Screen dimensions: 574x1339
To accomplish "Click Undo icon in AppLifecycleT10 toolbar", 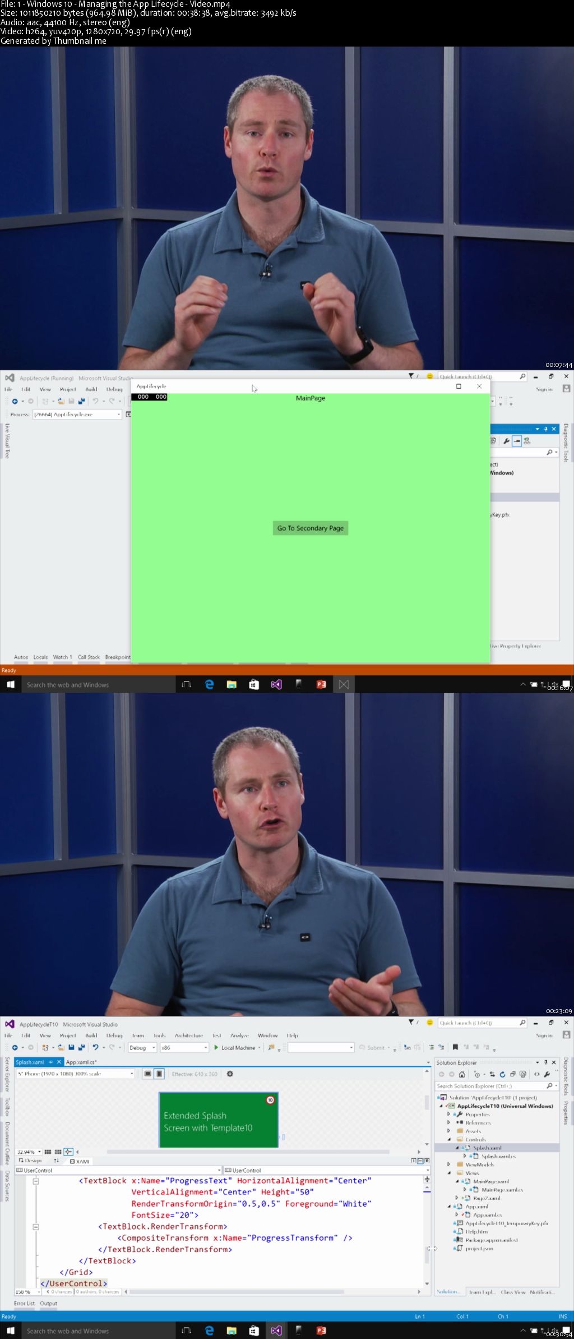I will click(96, 1047).
